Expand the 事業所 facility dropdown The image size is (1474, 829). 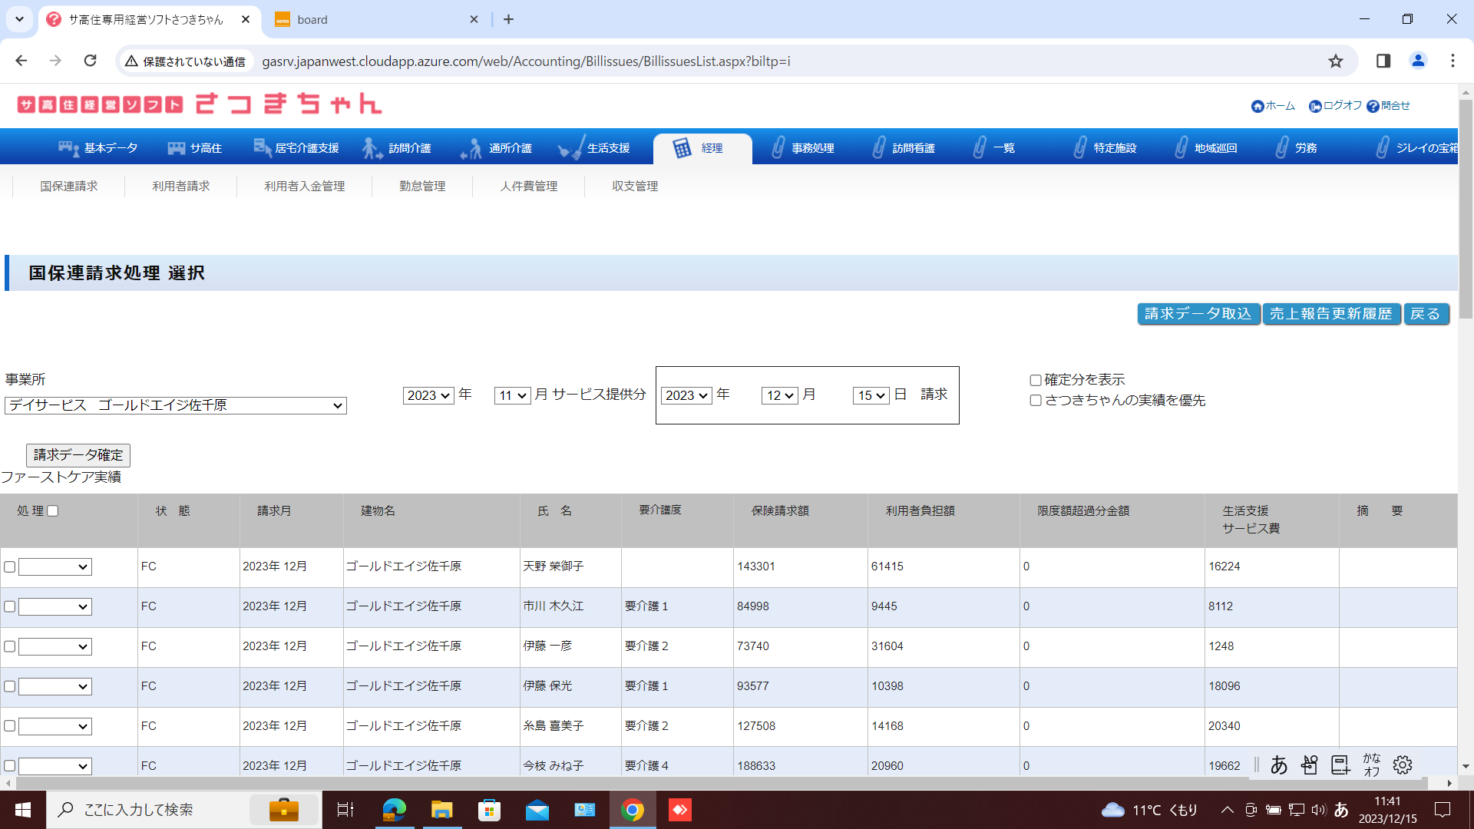[x=176, y=405]
